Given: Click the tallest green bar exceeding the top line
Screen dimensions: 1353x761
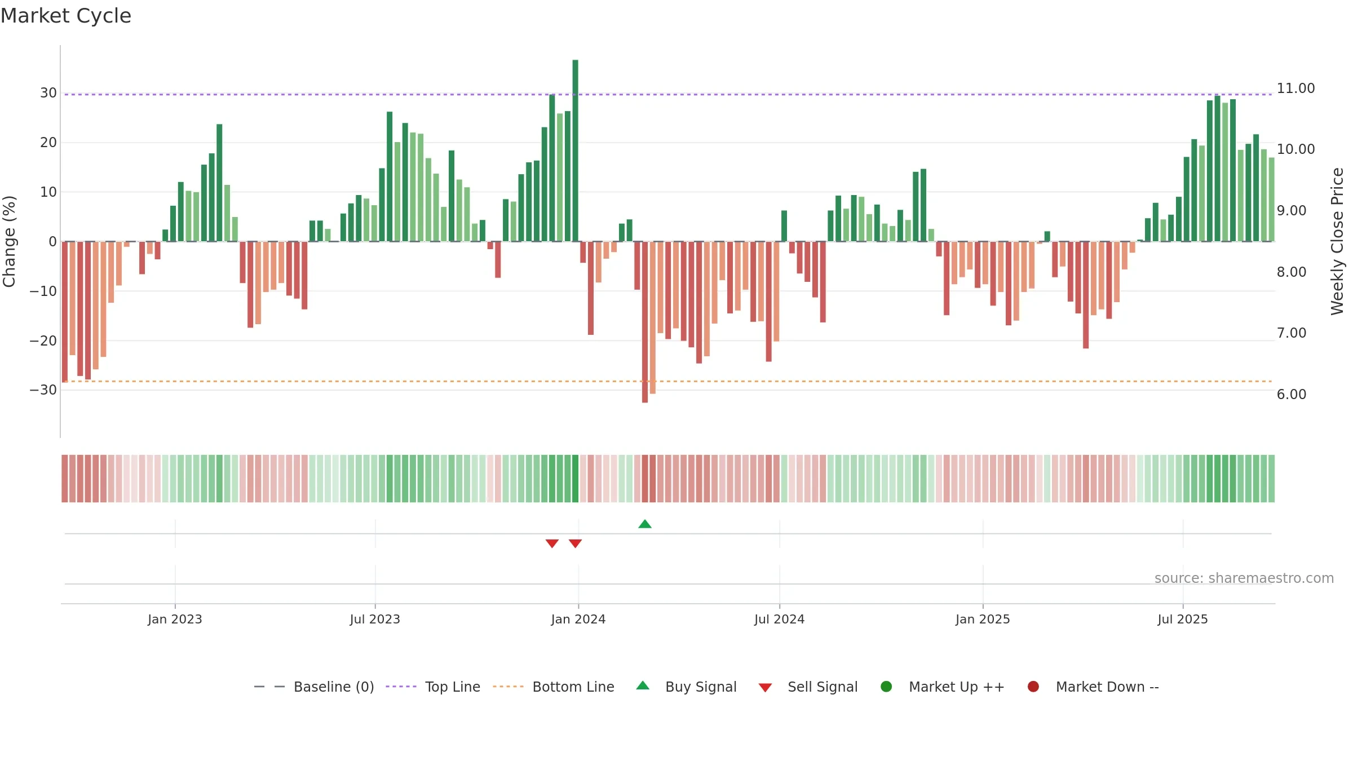Looking at the screenshot, I should click(x=575, y=151).
